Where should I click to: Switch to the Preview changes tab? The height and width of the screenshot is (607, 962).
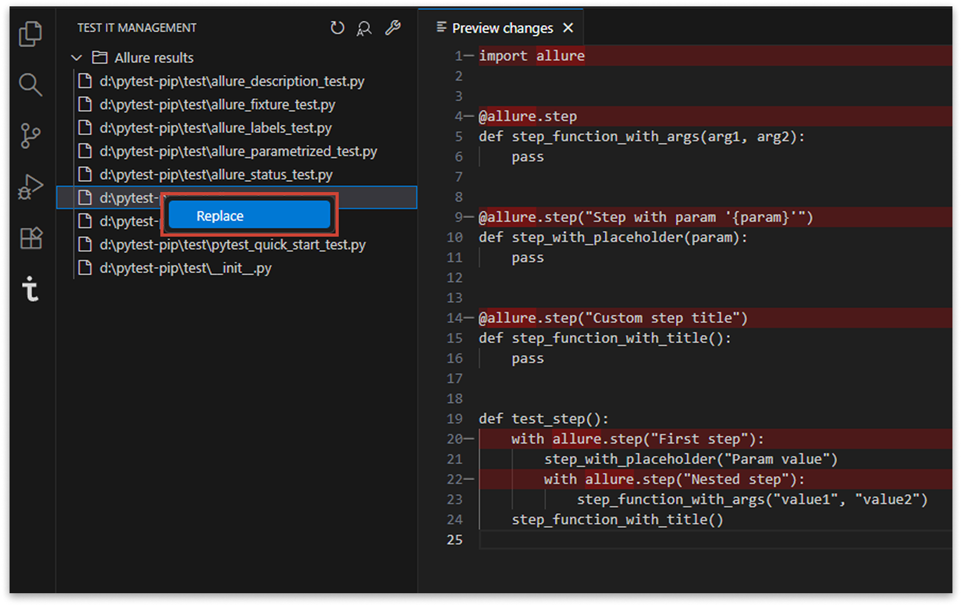[502, 28]
